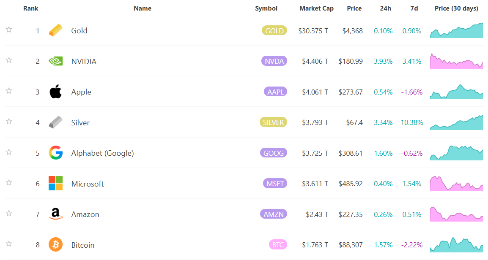Screen dimensions: 488x260
Task: Favorite Gold with its star
Action: coord(9,30)
